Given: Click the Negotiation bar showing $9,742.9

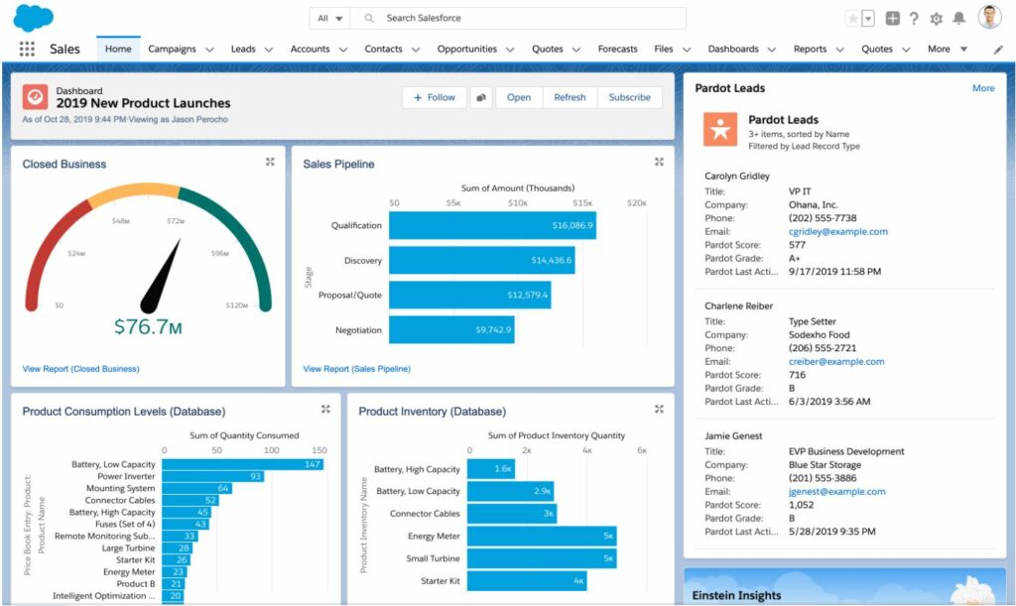Looking at the screenshot, I should [451, 329].
